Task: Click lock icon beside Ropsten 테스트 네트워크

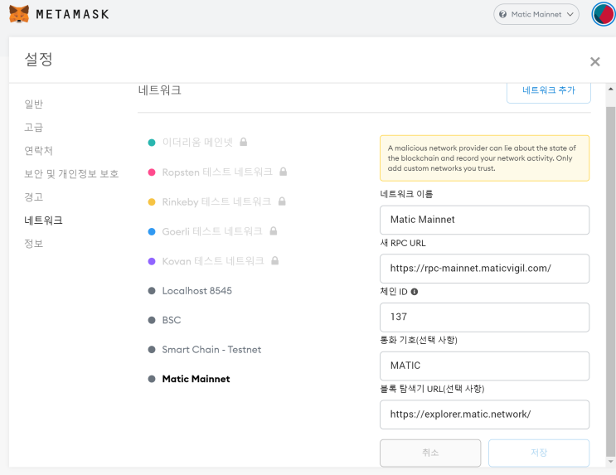Action: (x=284, y=172)
